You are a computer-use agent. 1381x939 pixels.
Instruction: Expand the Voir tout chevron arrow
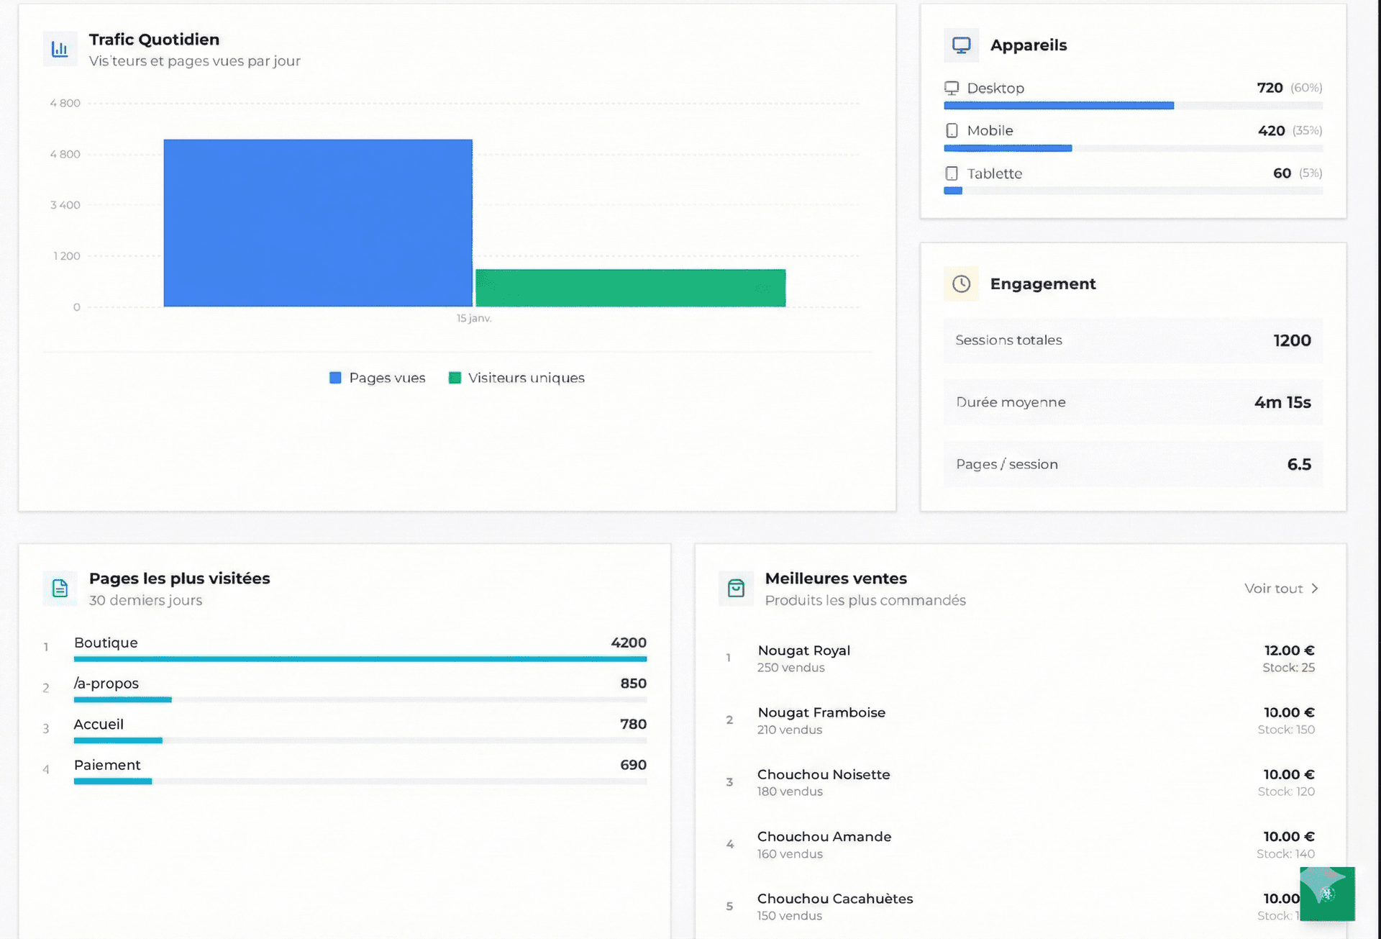1315,589
